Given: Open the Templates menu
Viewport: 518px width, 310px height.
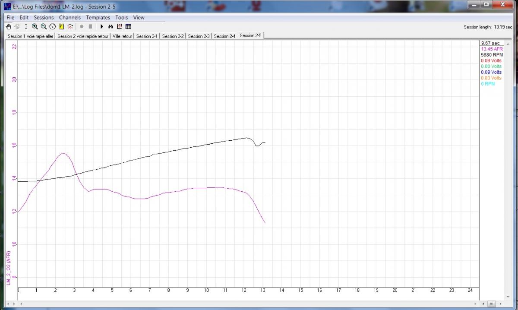Looking at the screenshot, I should 98,18.
